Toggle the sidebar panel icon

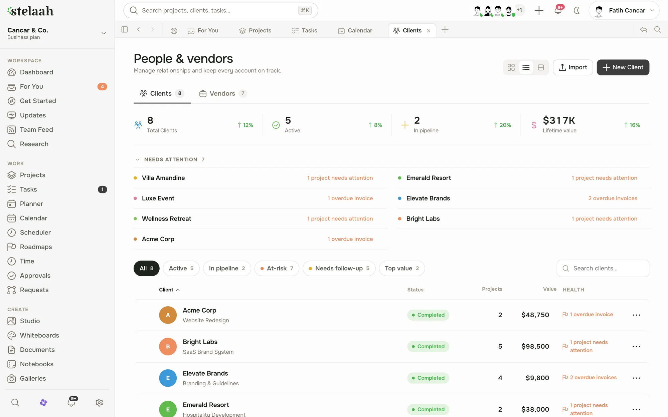(125, 30)
